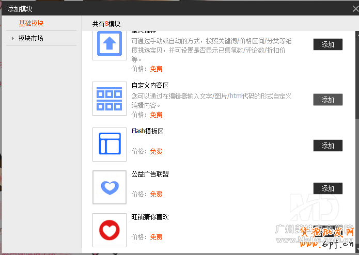Select the 旺铺猜你喜欢 module title
The width and height of the screenshot is (359, 255).
click(x=150, y=217)
